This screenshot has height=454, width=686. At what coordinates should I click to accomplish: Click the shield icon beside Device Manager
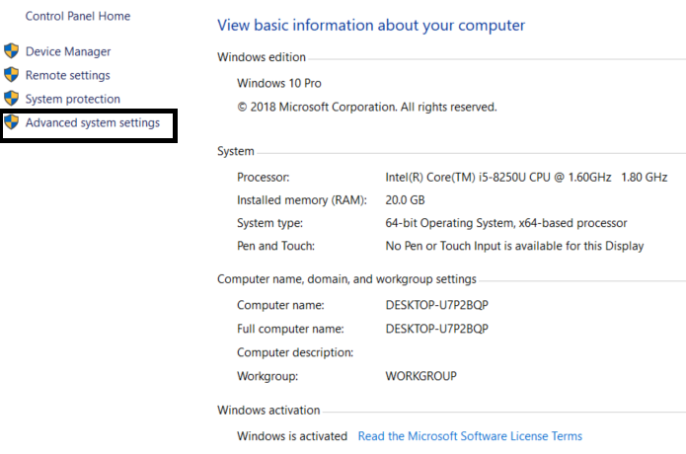[12, 51]
